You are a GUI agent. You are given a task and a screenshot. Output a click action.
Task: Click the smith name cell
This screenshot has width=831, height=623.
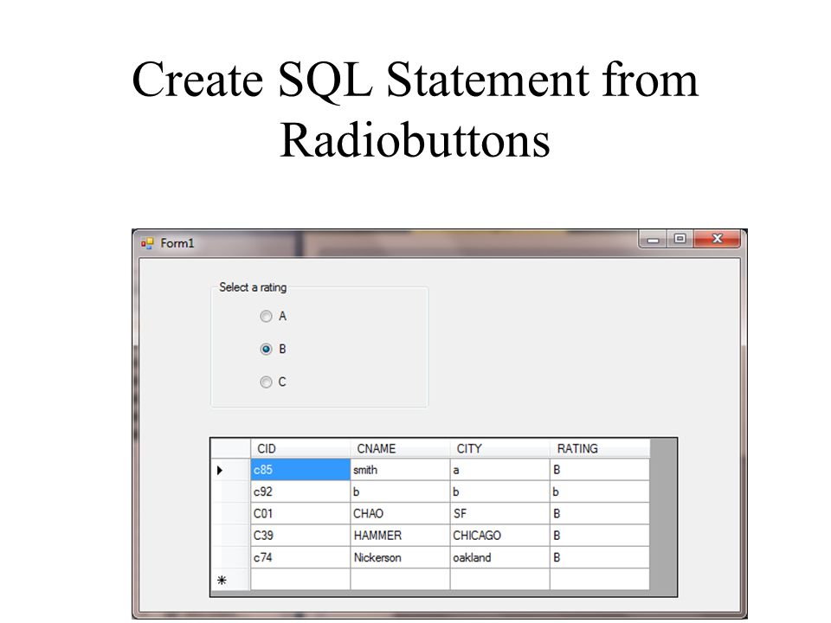[400, 470]
